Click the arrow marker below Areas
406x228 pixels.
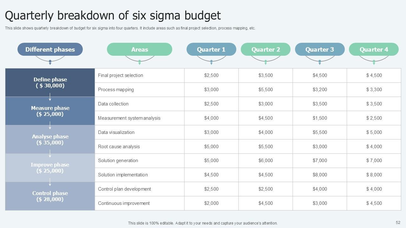click(x=140, y=62)
